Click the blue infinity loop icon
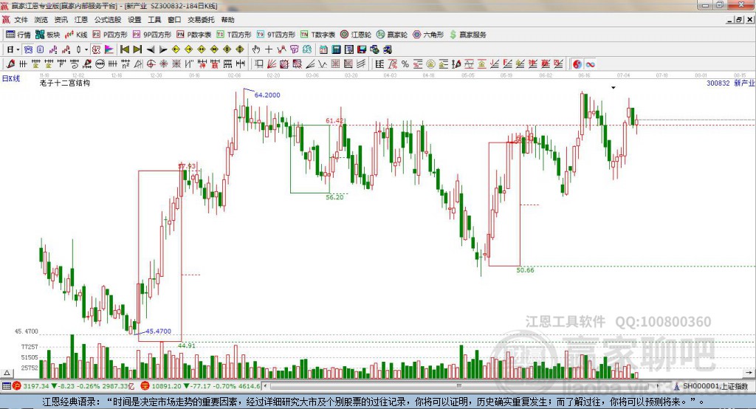 [590, 63]
